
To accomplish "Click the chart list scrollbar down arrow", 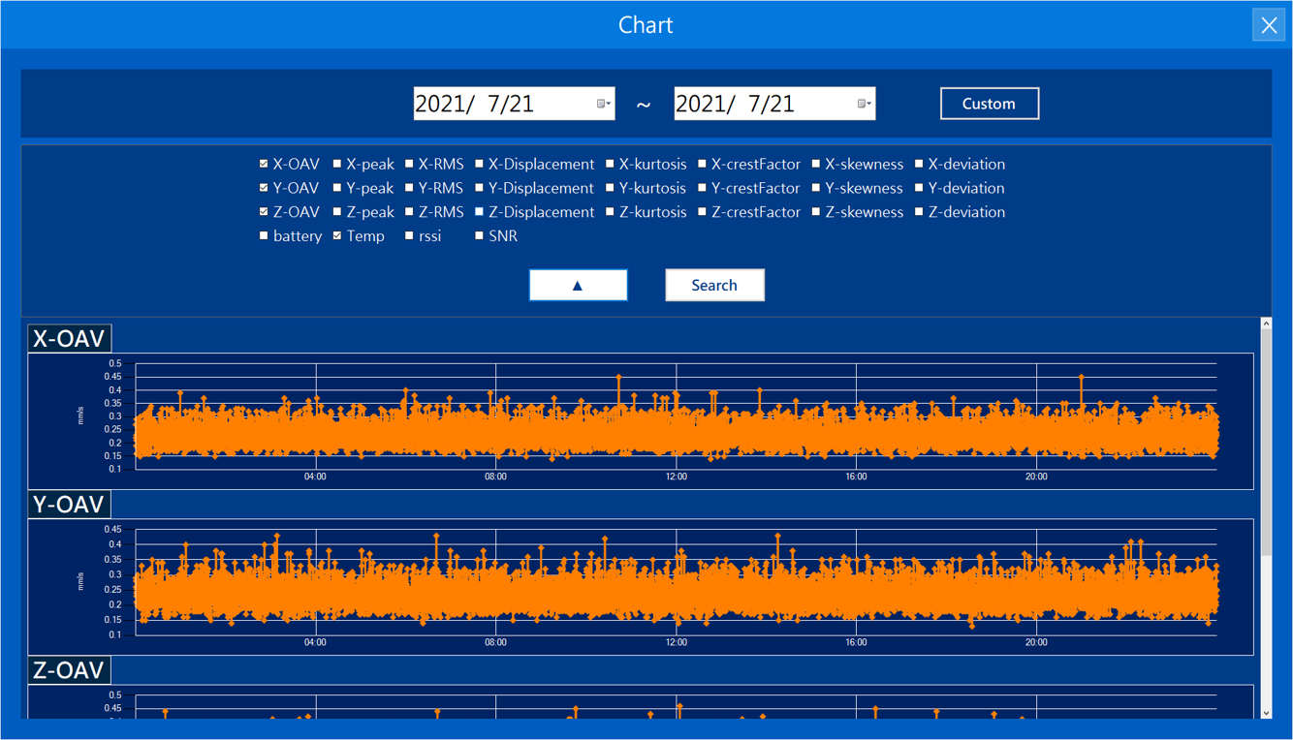I will [x=1266, y=713].
